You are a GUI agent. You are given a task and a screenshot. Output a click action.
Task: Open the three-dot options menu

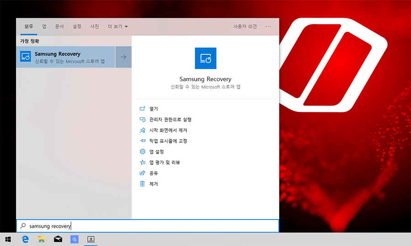tap(268, 26)
